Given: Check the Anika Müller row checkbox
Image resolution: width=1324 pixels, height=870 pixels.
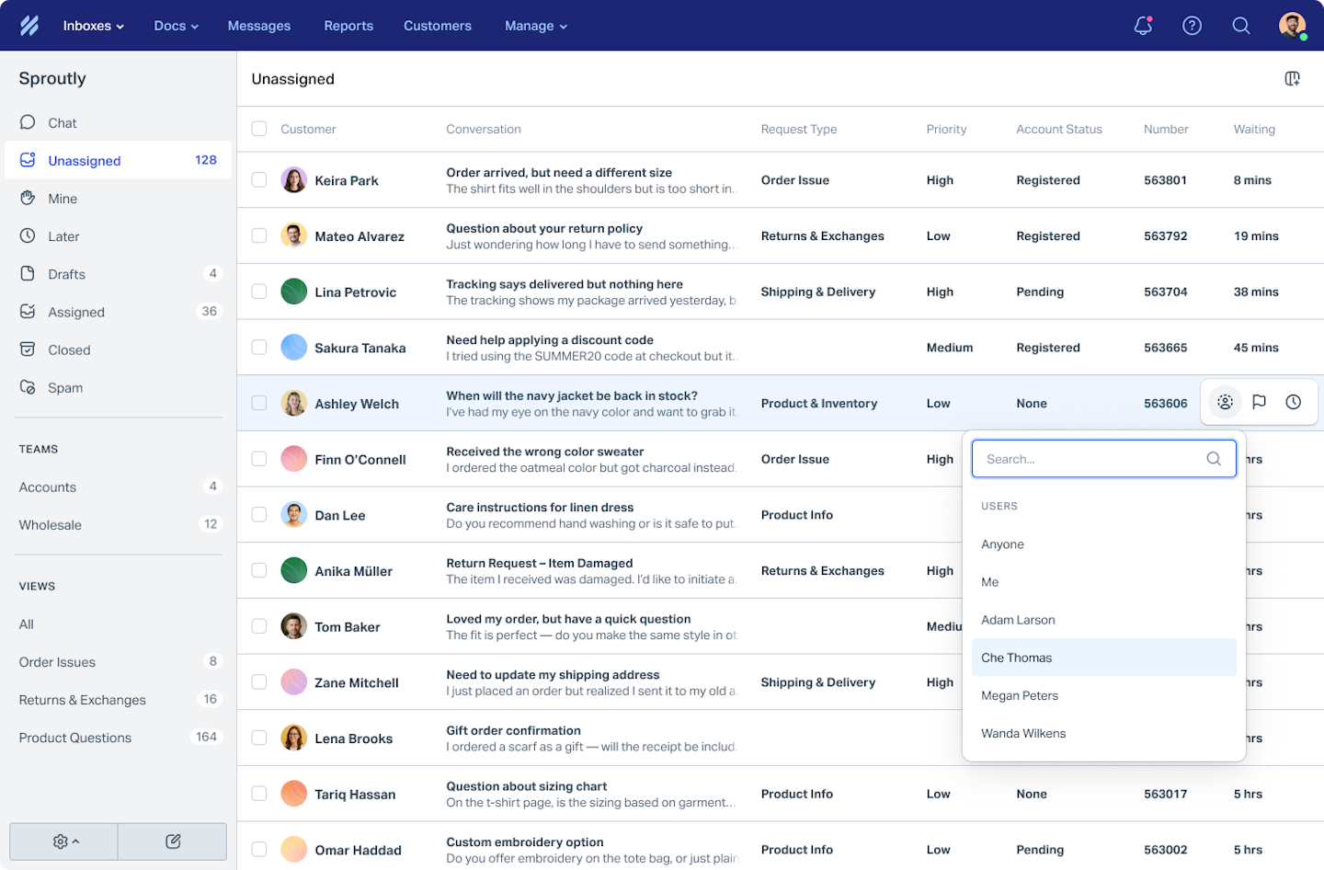Looking at the screenshot, I should (259, 570).
